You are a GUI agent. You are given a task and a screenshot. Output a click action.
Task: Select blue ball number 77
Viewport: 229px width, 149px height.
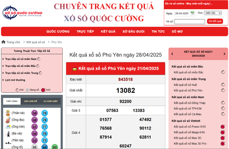[45, 127]
